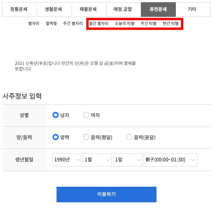The width and height of the screenshot is (218, 212).
Task: Switch to the 정통운세 tab
Action: point(19,9)
